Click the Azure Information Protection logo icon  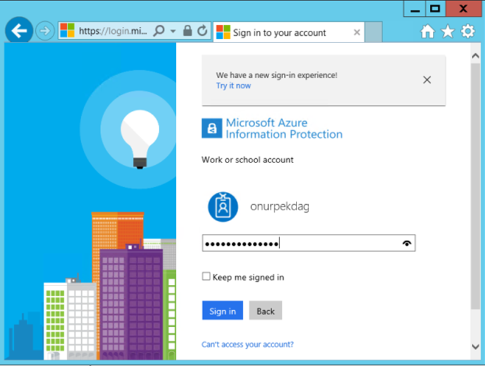point(212,128)
